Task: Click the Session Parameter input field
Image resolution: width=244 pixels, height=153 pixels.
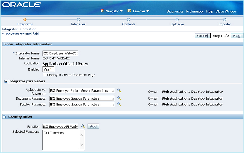Action: [82, 105]
